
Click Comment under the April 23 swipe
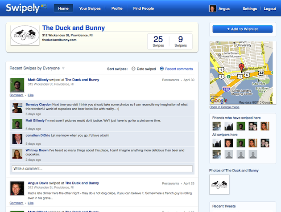17,203
